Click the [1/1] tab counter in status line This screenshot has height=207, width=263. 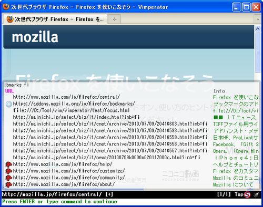coord(224,194)
